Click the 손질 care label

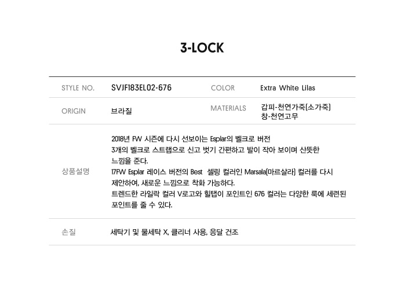coord(68,232)
